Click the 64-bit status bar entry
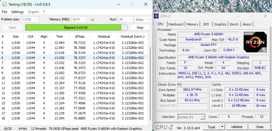272x131 pixels. click(23, 129)
